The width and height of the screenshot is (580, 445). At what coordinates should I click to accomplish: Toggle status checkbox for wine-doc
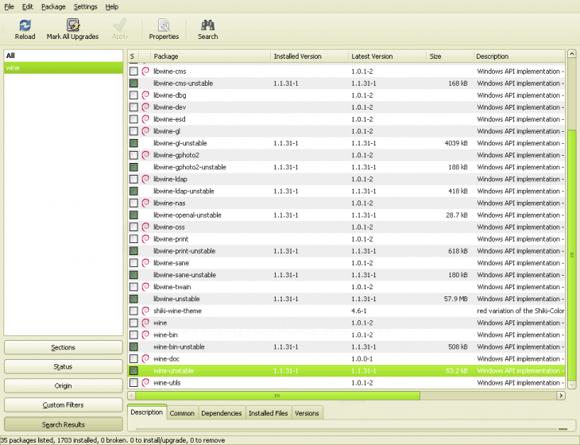133,359
